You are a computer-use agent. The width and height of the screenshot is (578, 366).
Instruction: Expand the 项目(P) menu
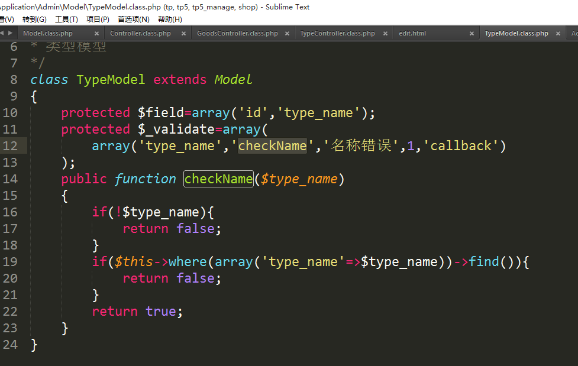click(98, 20)
